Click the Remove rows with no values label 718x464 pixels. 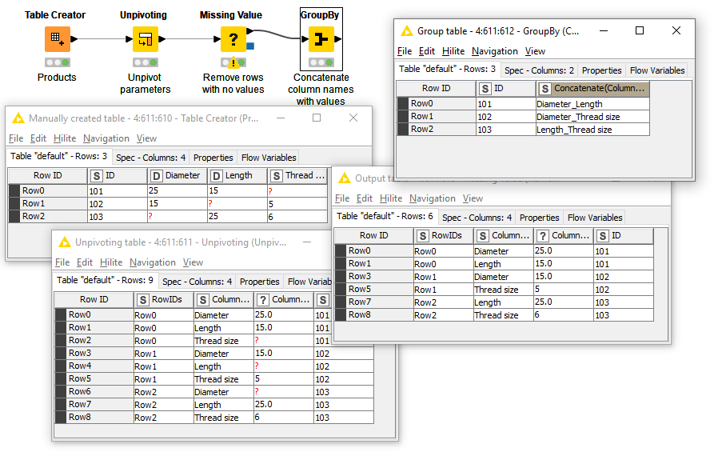click(x=233, y=83)
